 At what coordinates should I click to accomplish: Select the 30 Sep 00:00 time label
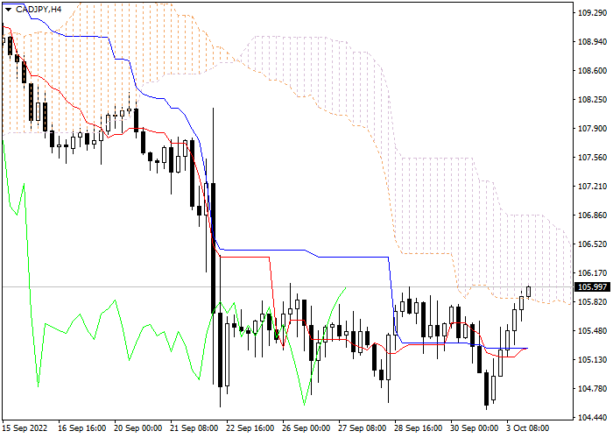474,428
